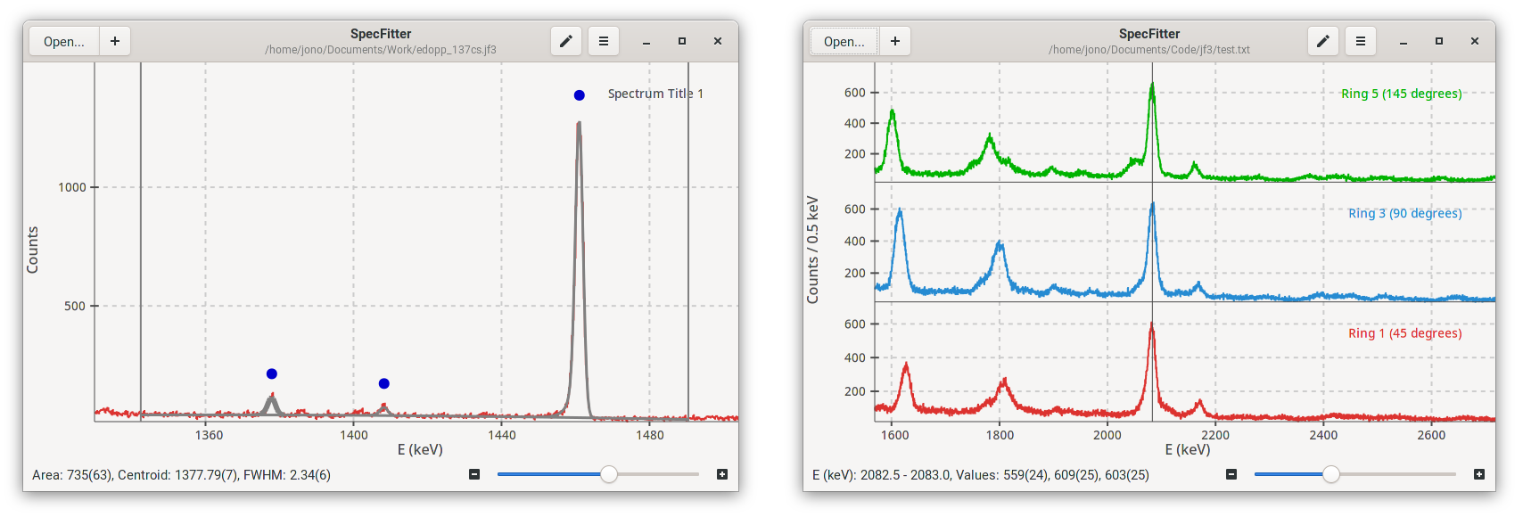Click 'E (keV)' x-axis label in right window
Screen dimensions: 1523x517
point(1188,449)
